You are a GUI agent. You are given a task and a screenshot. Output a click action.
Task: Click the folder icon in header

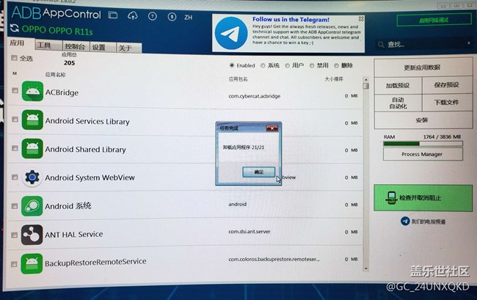pos(112,15)
